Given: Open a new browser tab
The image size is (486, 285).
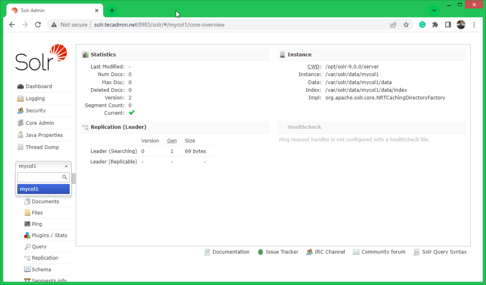Looking at the screenshot, I should 112,11.
